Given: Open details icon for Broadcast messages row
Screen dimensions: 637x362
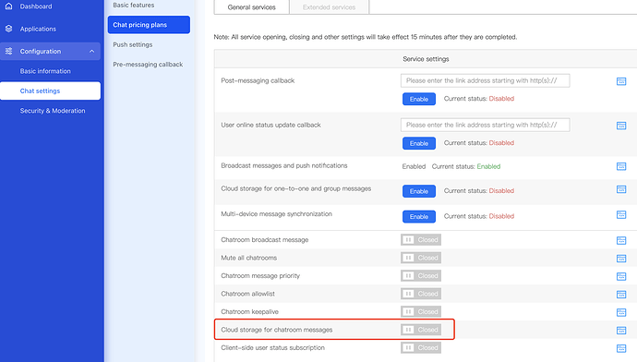Looking at the screenshot, I should [x=621, y=166].
